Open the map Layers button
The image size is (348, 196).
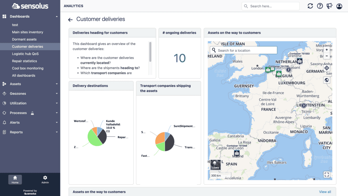pyautogui.click(x=215, y=165)
